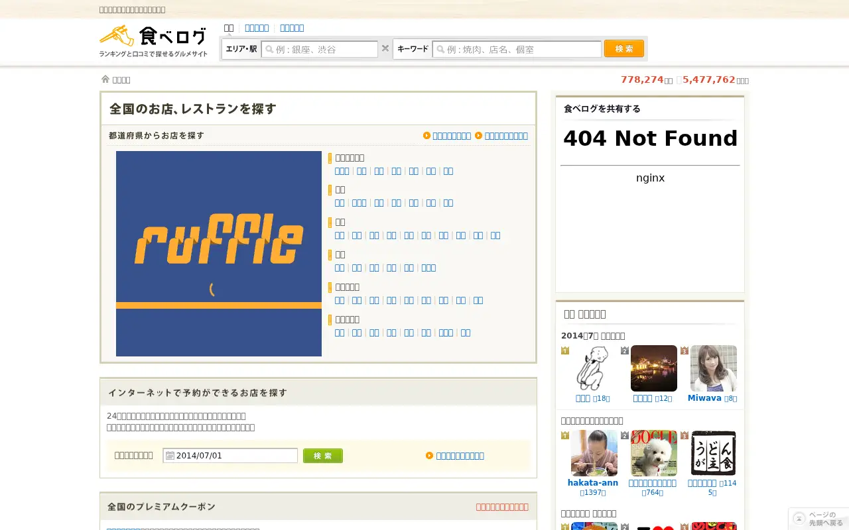This screenshot has height=530, width=849.
Task: Select the active black tab above the search bar
Action: [229, 28]
